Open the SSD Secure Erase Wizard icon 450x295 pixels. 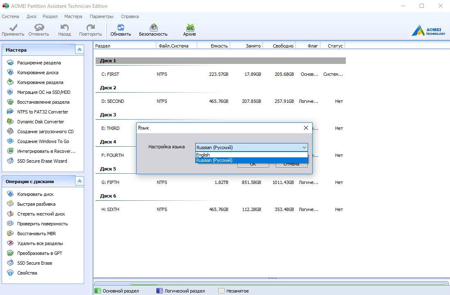[x=10, y=161]
